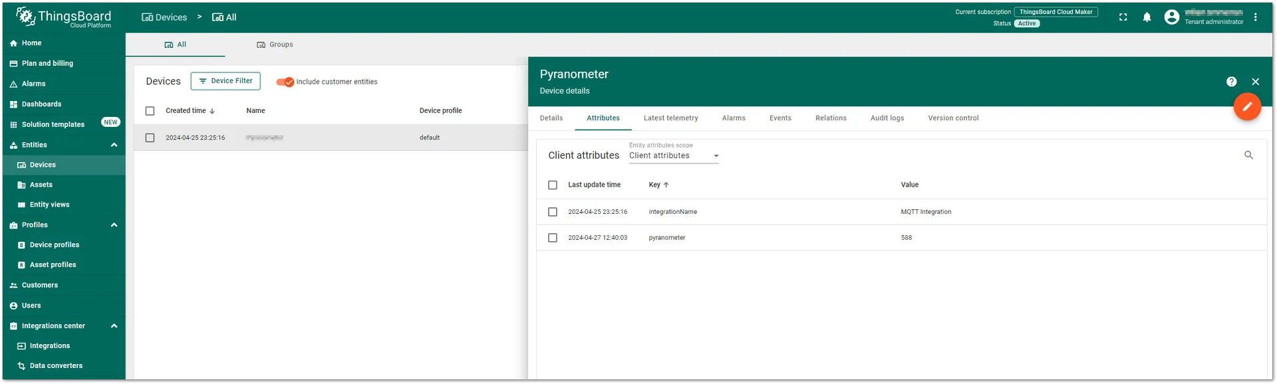
Task: Click the Integrations icon
Action: click(x=21, y=346)
